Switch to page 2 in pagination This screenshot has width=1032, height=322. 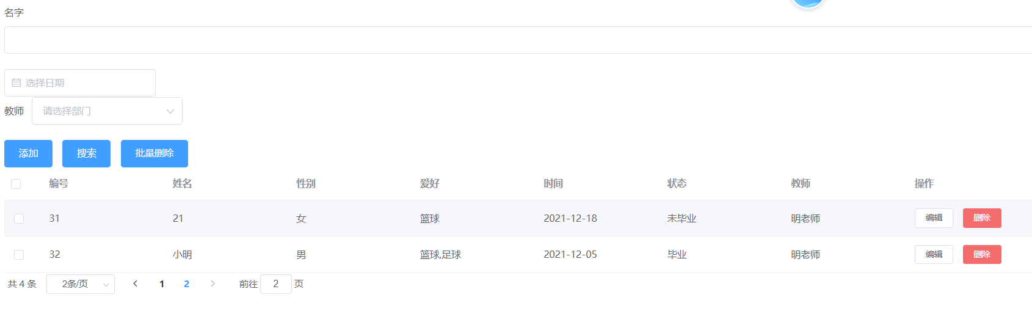[186, 284]
